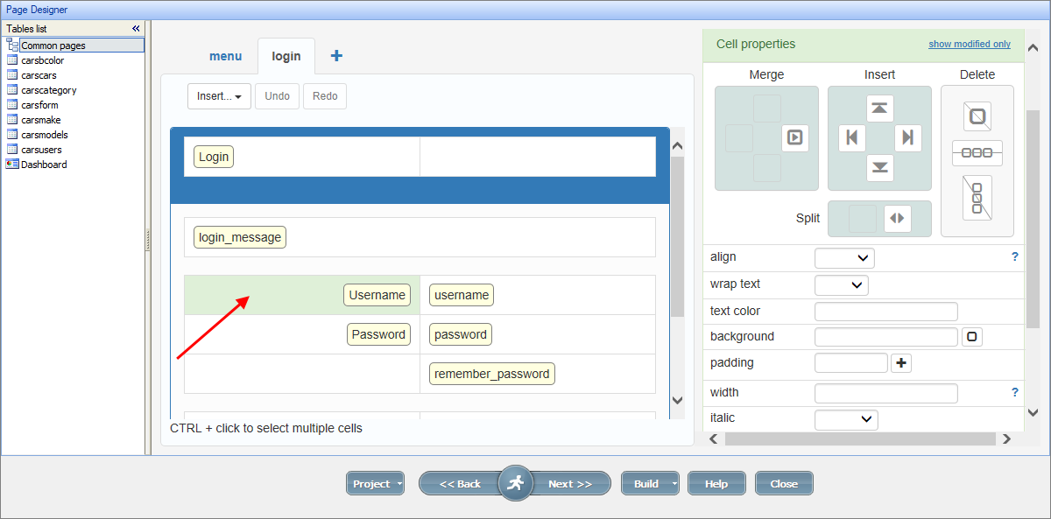Split the cell horizontally
1051x519 pixels.
click(896, 219)
